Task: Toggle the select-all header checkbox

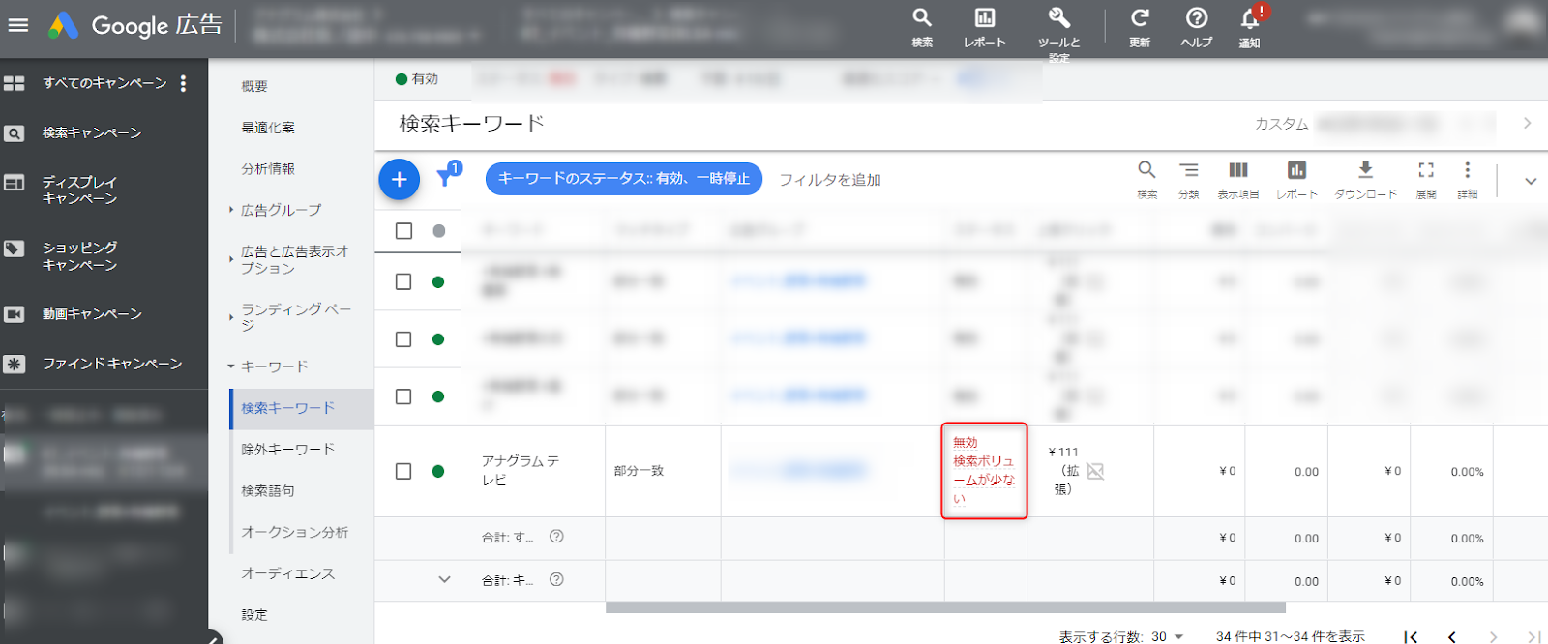Action: pyautogui.click(x=403, y=231)
